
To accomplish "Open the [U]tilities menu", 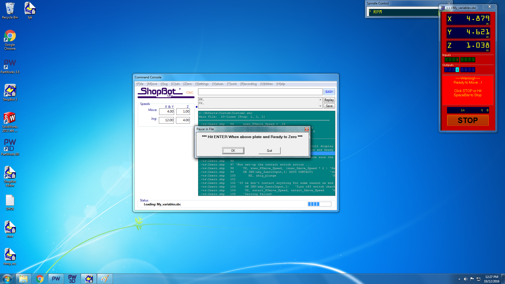I will click(x=266, y=84).
